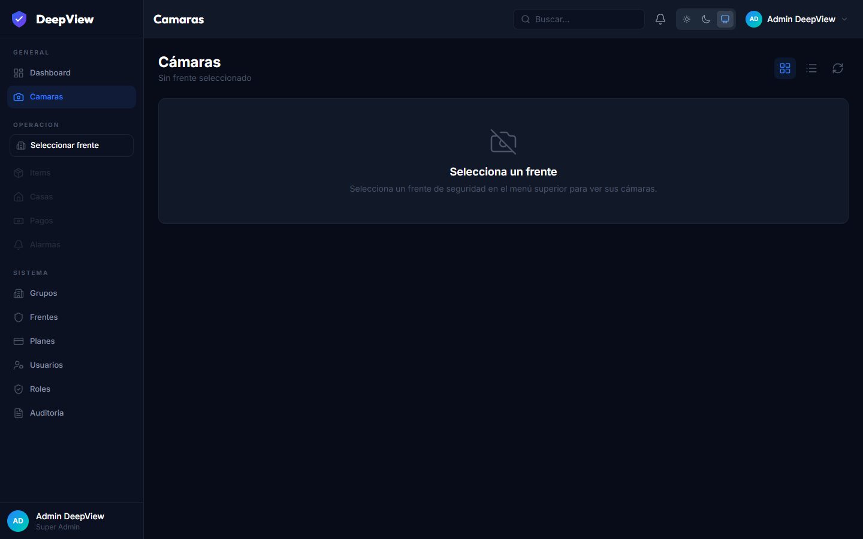
Task: Click the AD avatar in top bar
Action: pos(753,19)
